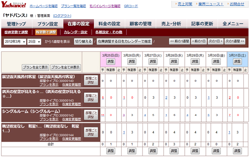
Task: Open the プラン一覧を確認 link
Action: coord(73,6)
